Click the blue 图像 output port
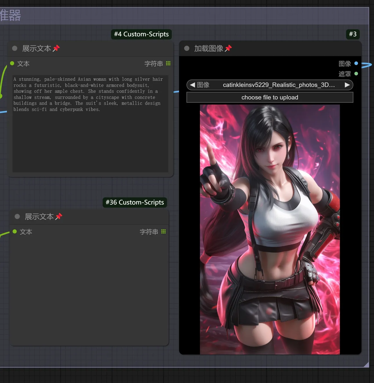The width and height of the screenshot is (374, 383). click(x=356, y=63)
